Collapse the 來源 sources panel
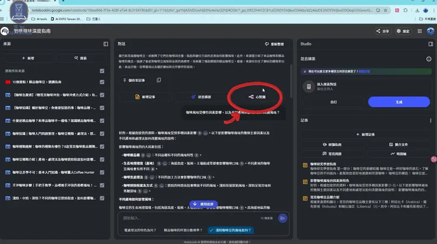This screenshot has height=244, width=437. [x=106, y=44]
